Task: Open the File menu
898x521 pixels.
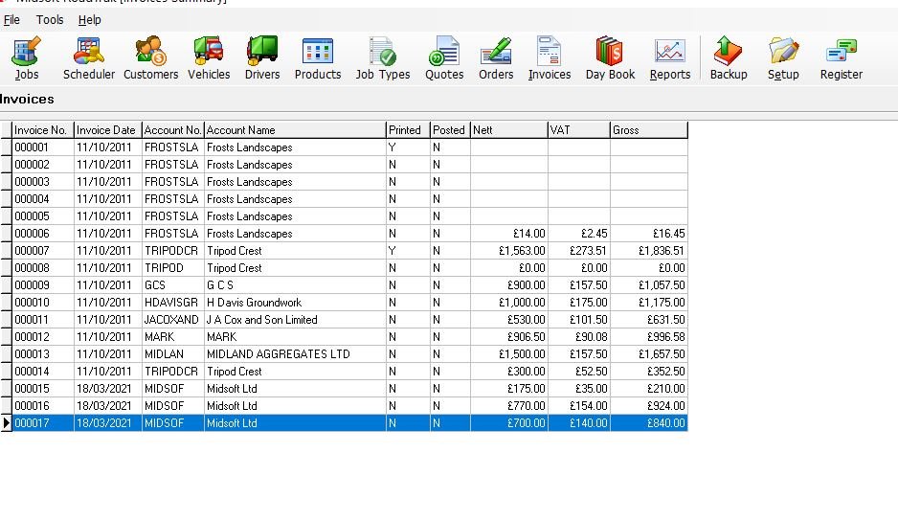Action: (x=11, y=20)
